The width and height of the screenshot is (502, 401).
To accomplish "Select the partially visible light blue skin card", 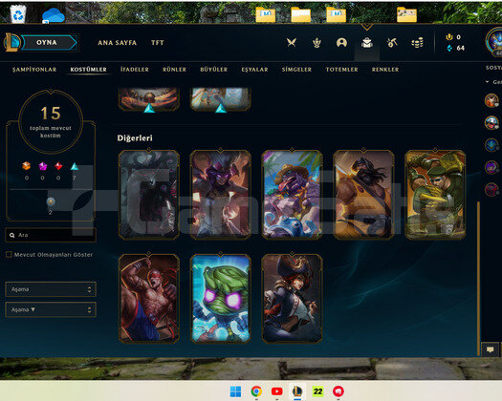I will point(221,99).
